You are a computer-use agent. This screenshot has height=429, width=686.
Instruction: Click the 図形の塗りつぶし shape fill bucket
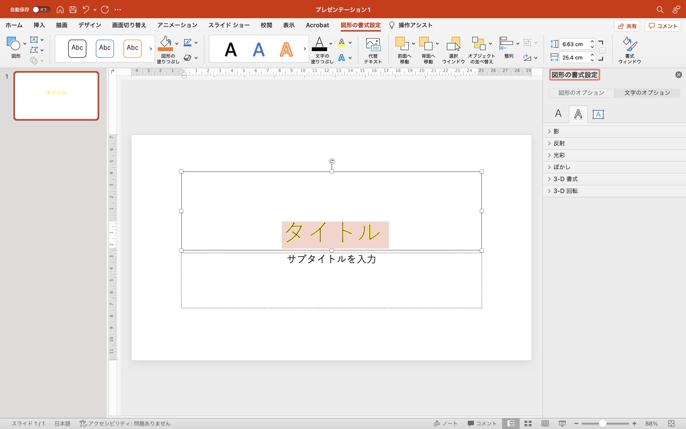[165, 44]
